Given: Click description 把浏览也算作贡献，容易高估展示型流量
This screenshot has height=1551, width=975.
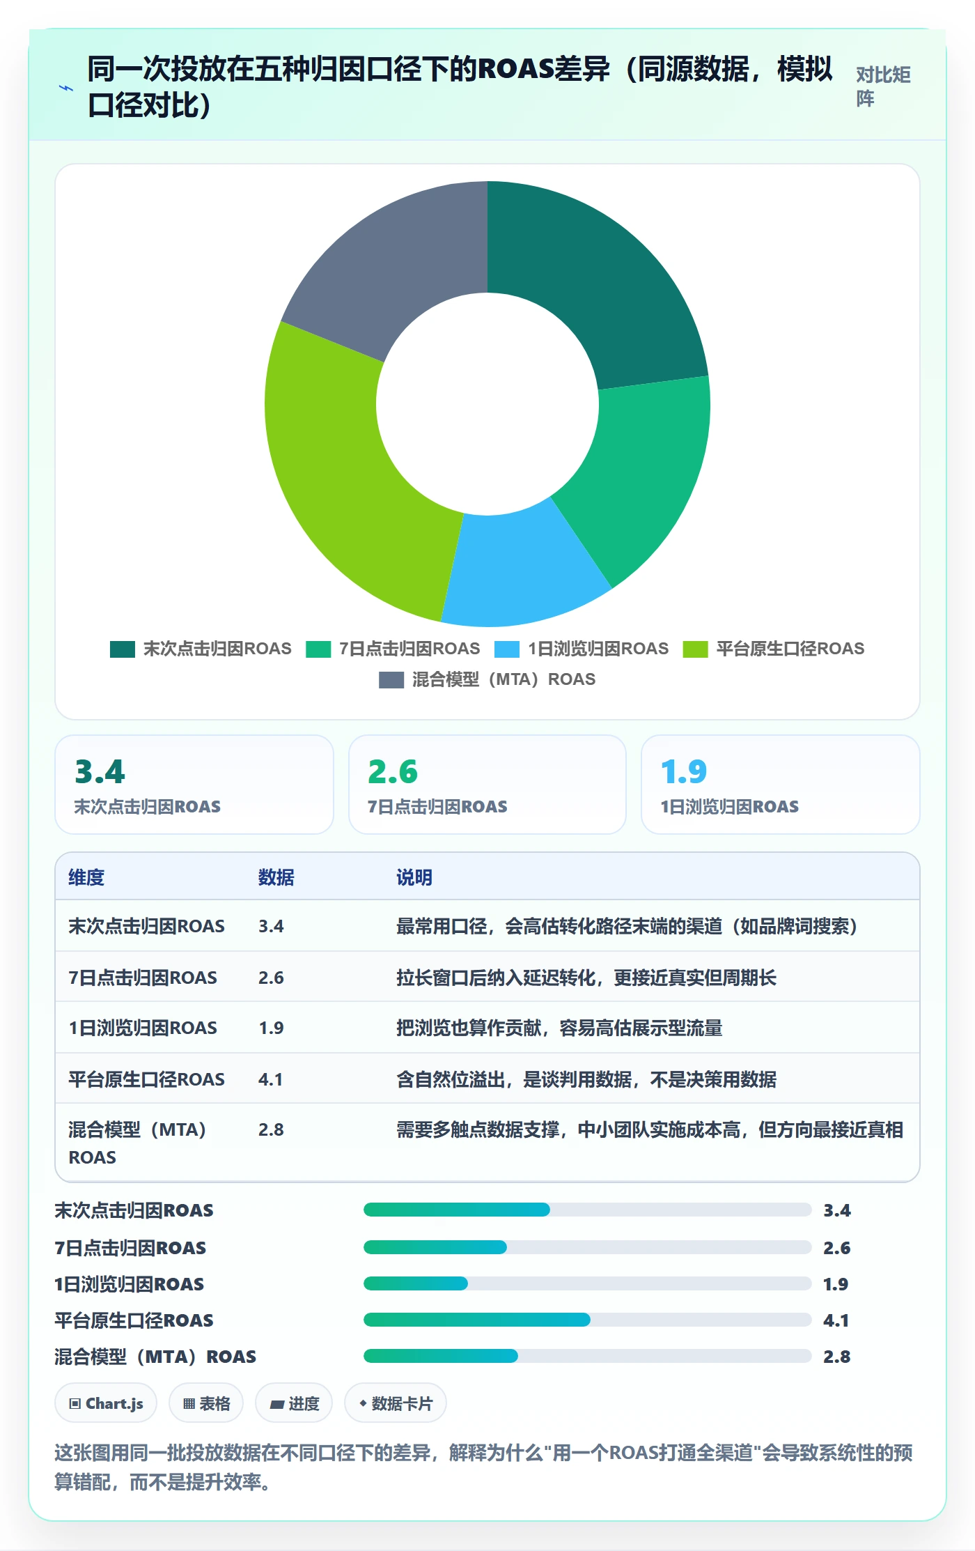Looking at the screenshot, I should coord(559,1028).
